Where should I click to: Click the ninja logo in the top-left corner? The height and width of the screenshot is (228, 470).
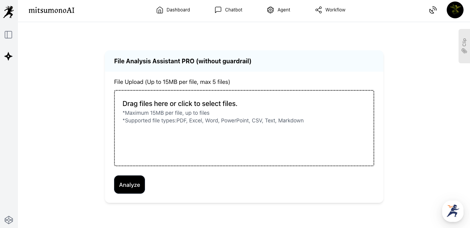(x=8, y=11)
